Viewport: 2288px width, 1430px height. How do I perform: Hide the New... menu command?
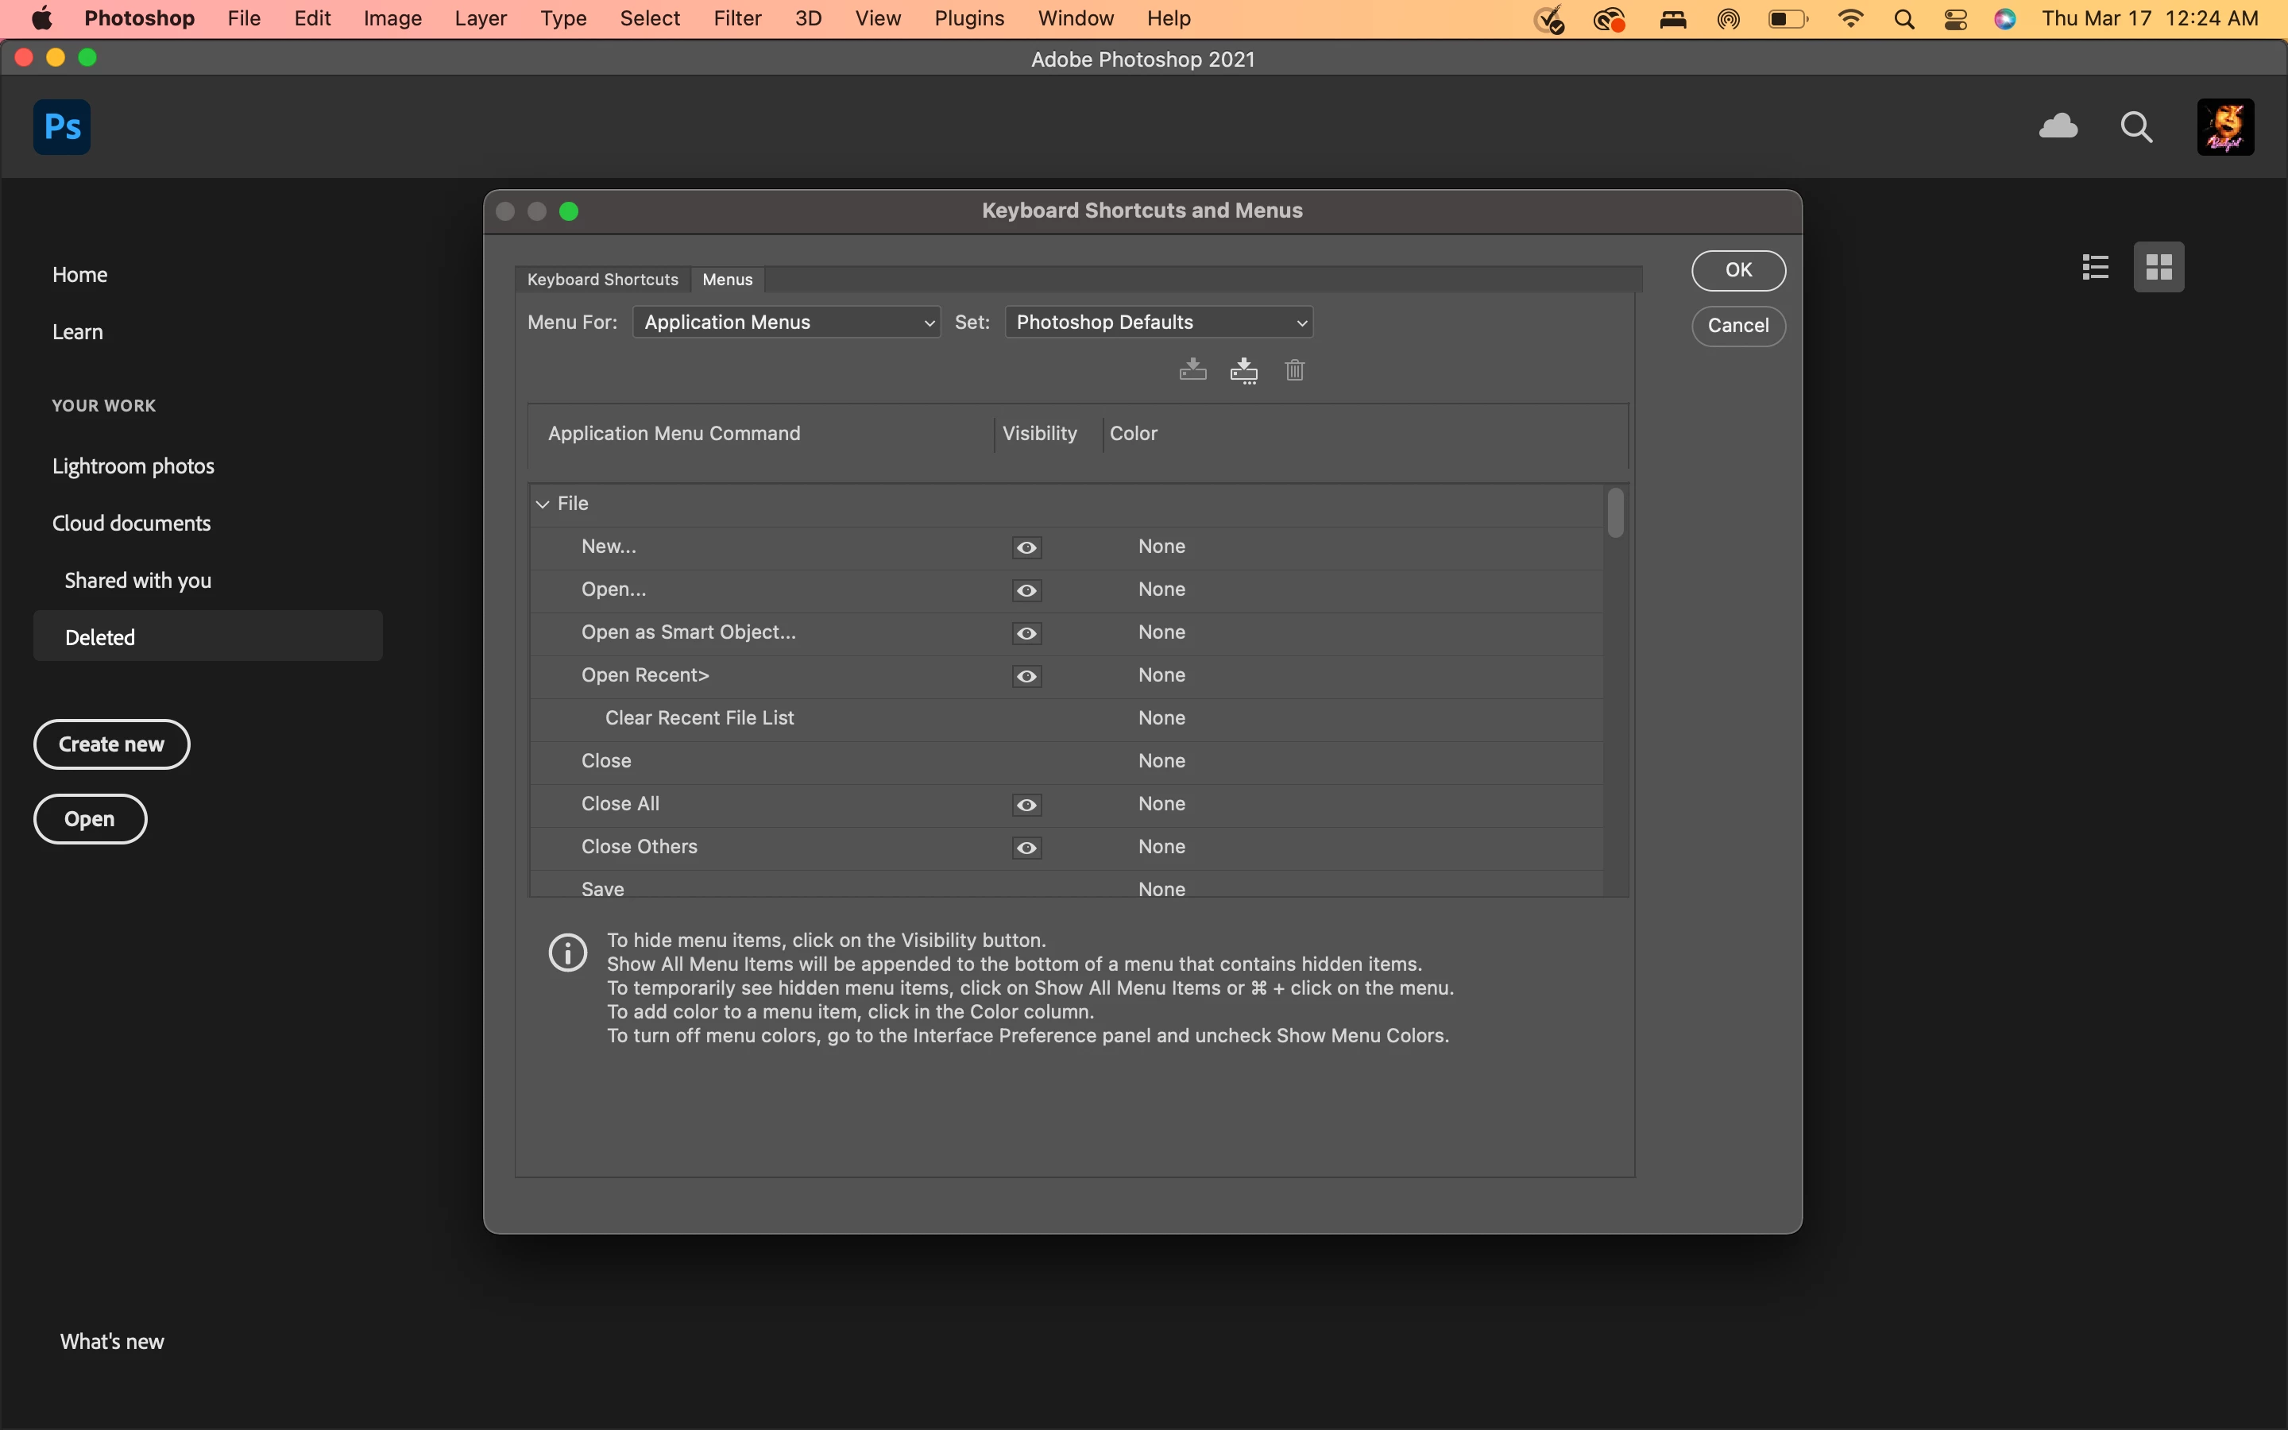click(1026, 547)
